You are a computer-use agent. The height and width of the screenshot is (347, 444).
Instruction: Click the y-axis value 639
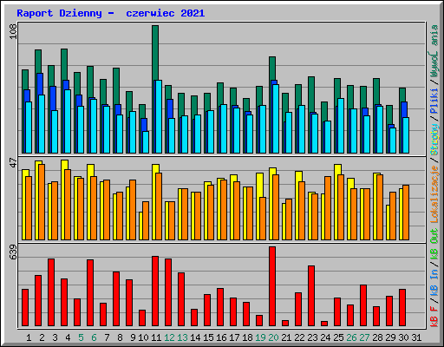point(13,252)
